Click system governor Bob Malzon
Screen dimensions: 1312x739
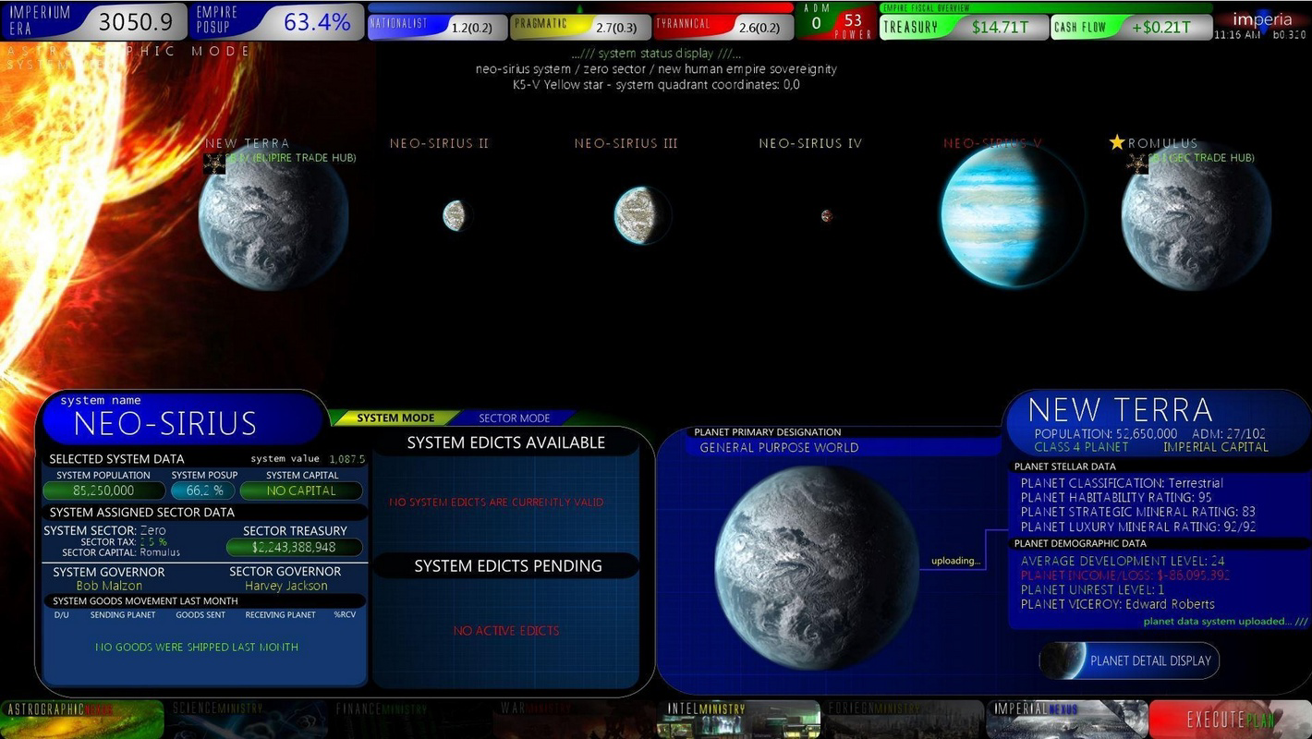[x=109, y=586]
